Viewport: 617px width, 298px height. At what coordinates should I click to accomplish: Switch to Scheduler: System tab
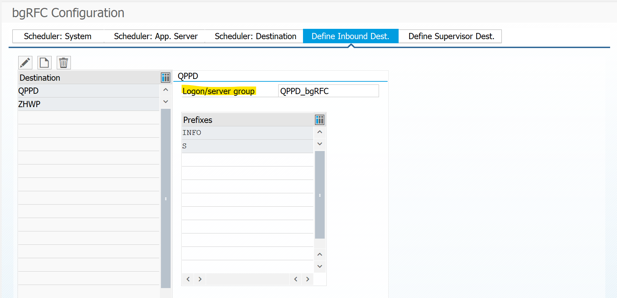click(58, 36)
